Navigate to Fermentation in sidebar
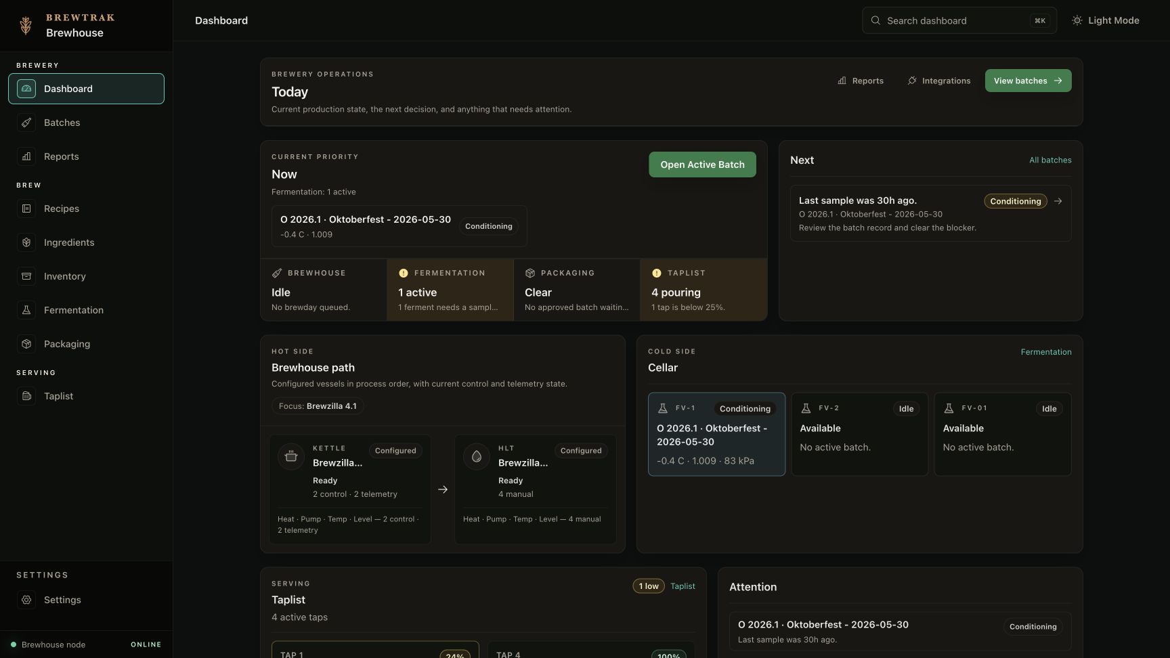This screenshot has width=1170, height=658. [86, 310]
